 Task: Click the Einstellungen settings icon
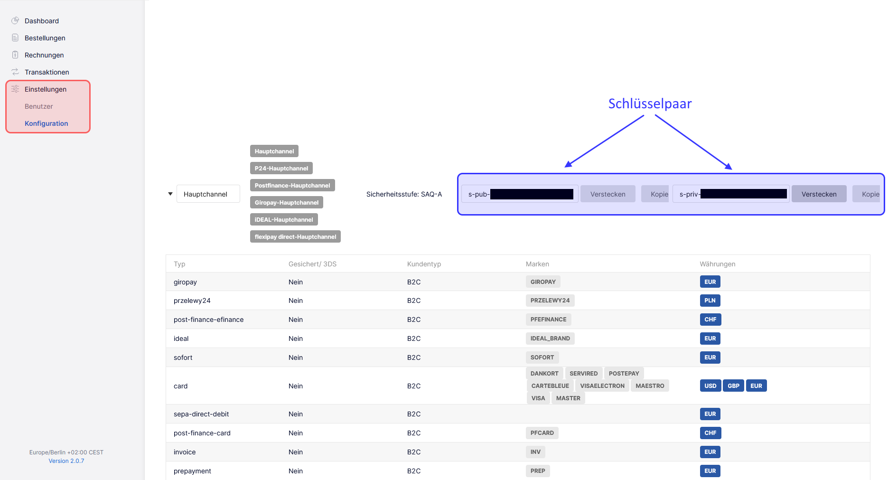pyautogui.click(x=16, y=89)
